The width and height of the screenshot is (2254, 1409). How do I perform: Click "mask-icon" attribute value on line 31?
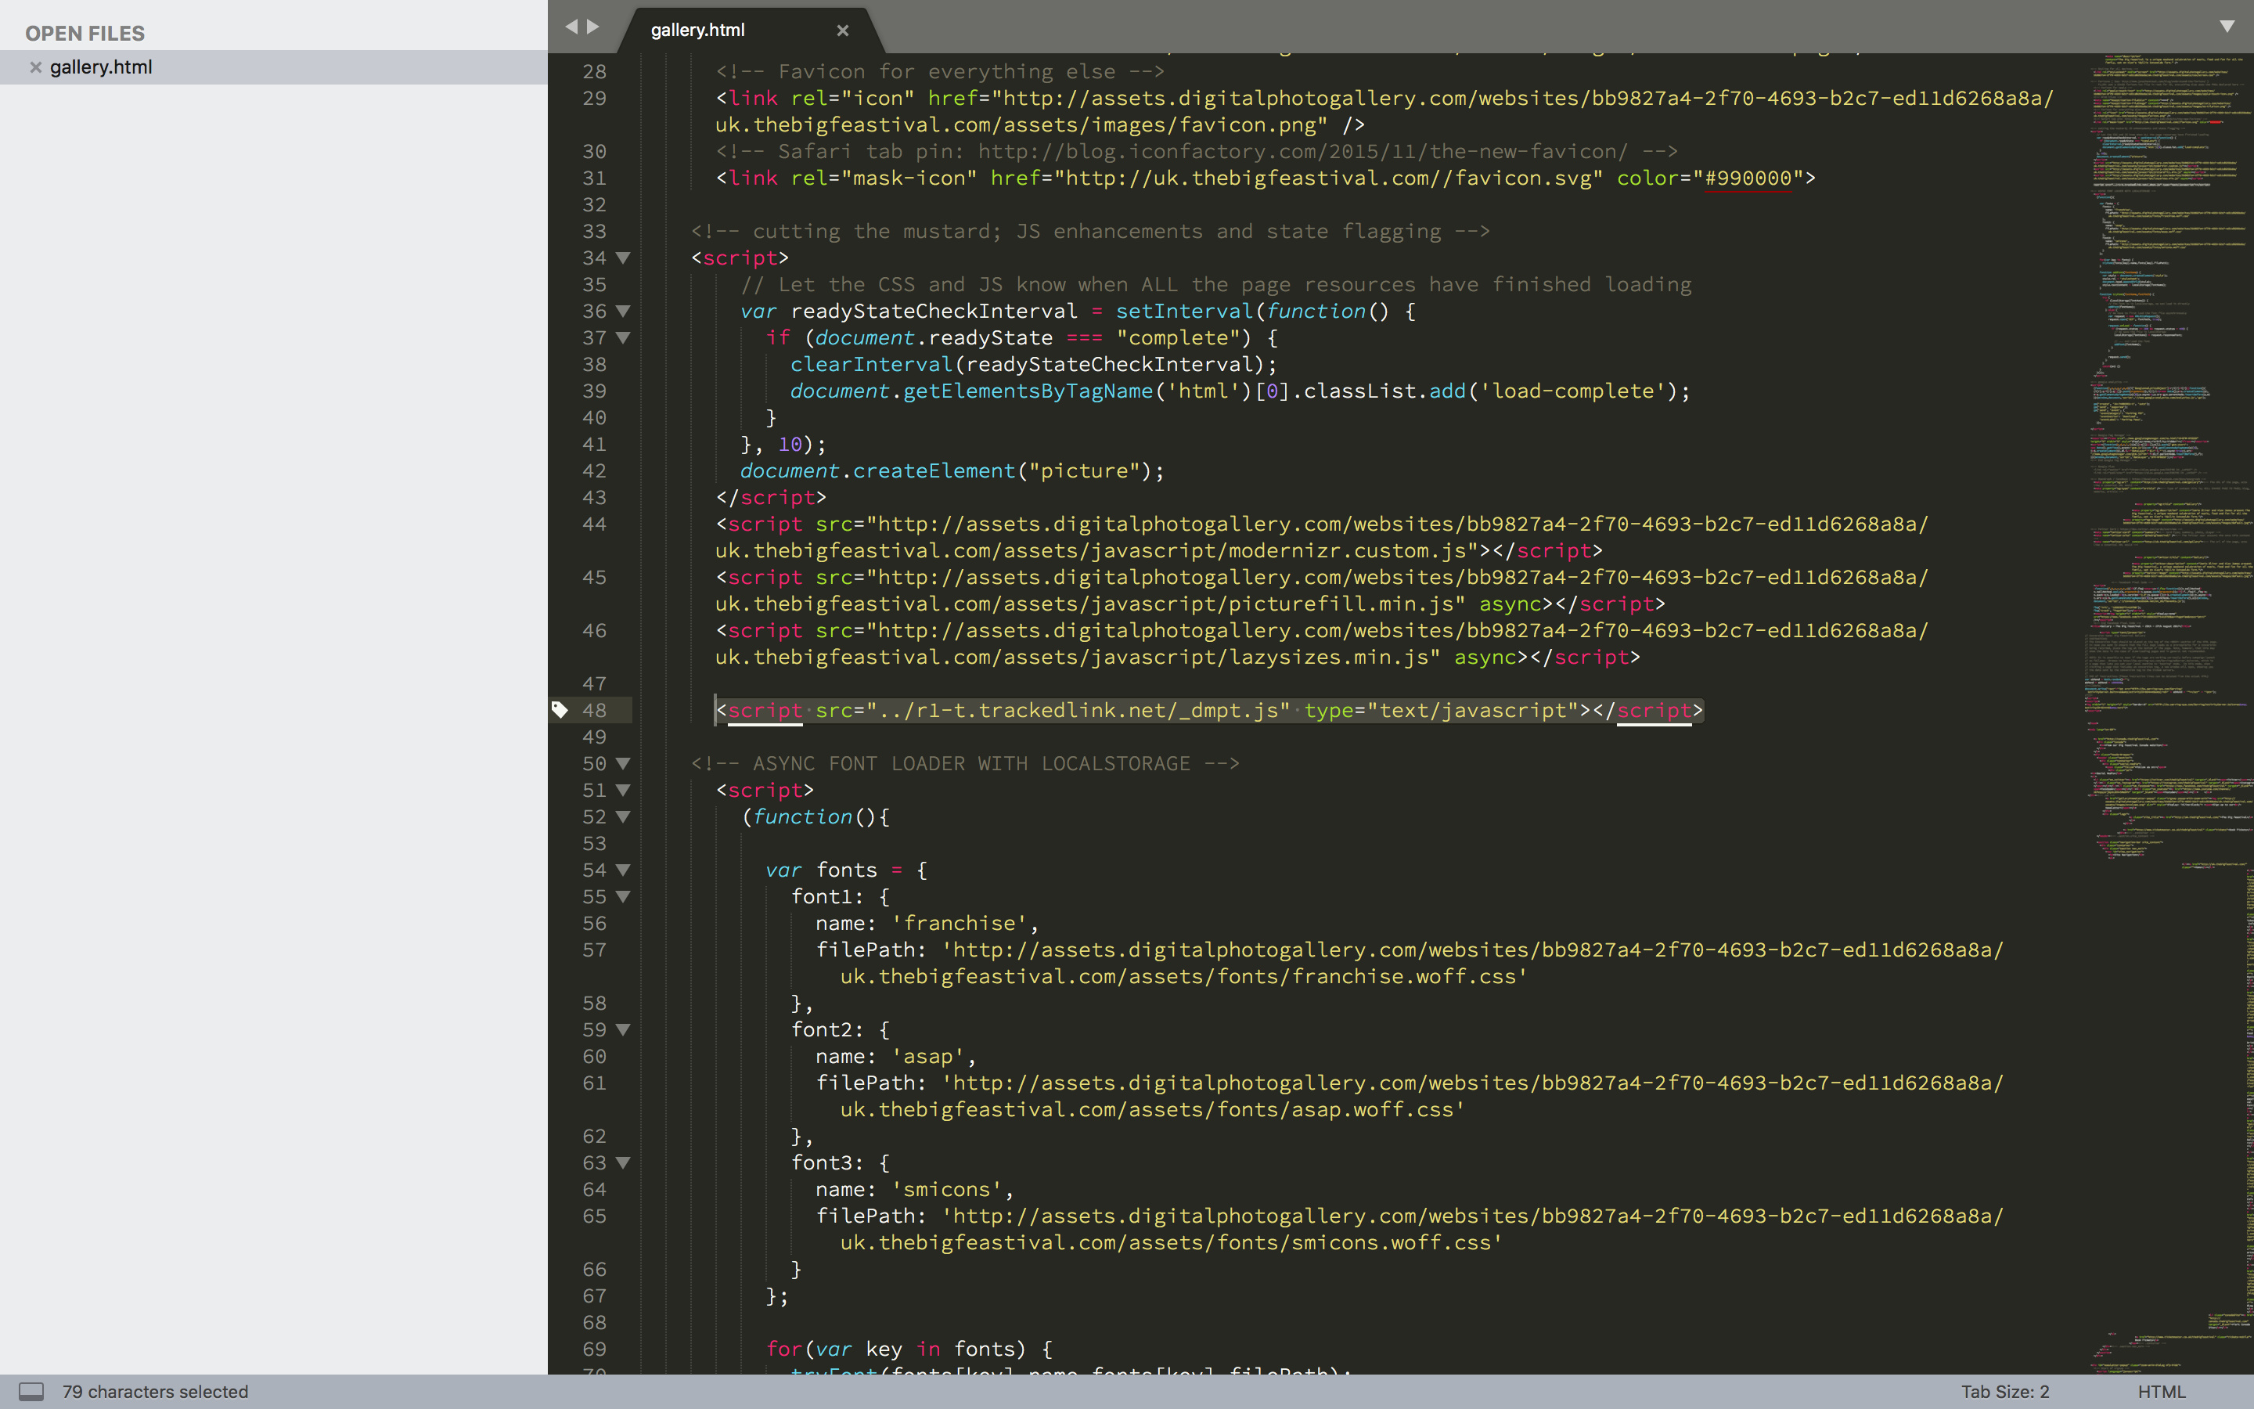[908, 178]
